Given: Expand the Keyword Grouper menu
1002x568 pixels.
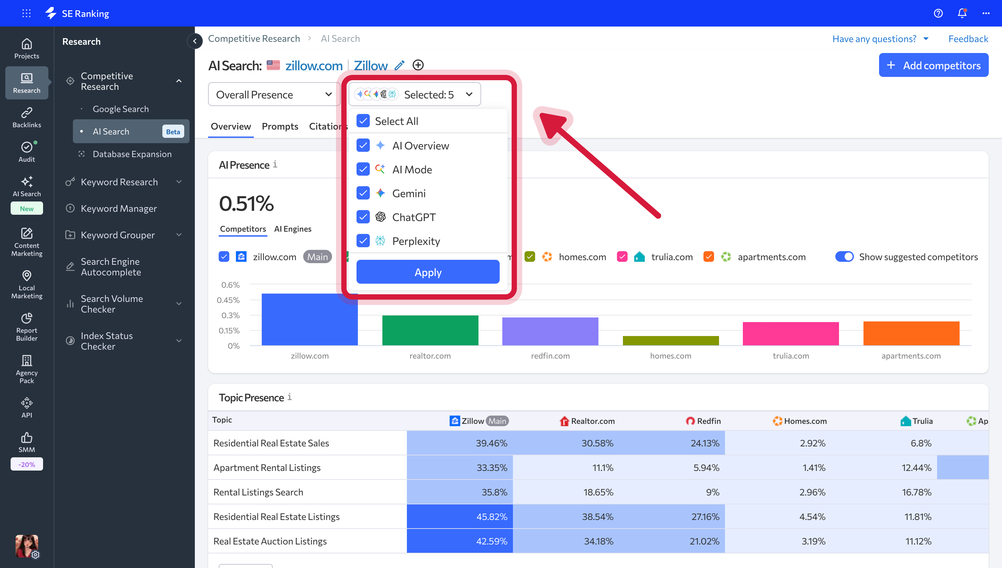Looking at the screenshot, I should point(179,235).
